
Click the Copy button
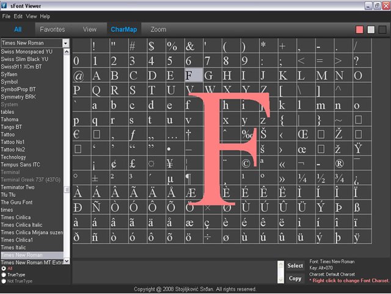click(295, 279)
